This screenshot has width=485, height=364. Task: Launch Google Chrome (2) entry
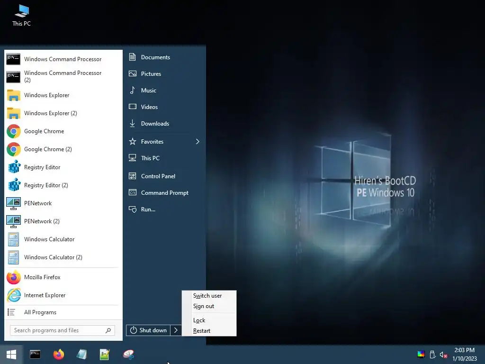pos(63,149)
